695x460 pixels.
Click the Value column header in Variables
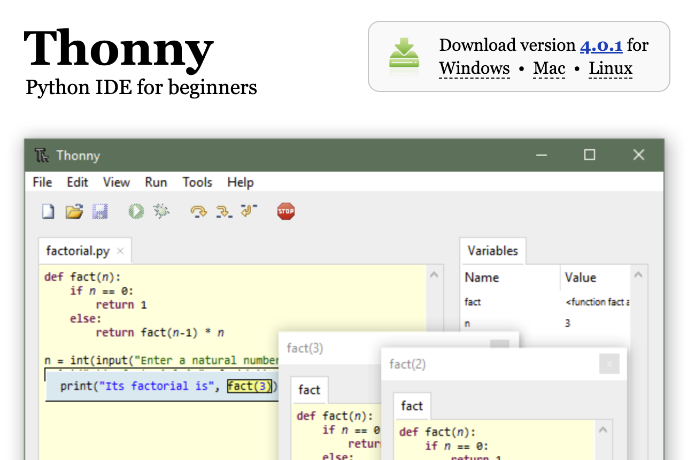tap(581, 277)
